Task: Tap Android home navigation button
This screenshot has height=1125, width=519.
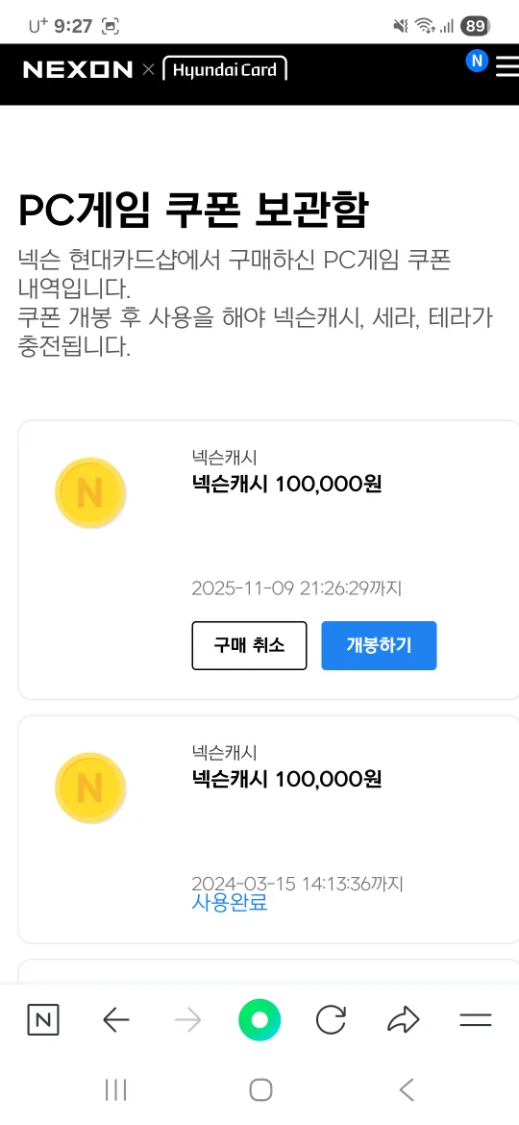Action: (x=260, y=1089)
